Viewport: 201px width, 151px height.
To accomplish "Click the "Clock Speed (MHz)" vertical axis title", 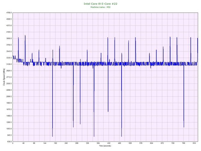I will tap(4, 77).
